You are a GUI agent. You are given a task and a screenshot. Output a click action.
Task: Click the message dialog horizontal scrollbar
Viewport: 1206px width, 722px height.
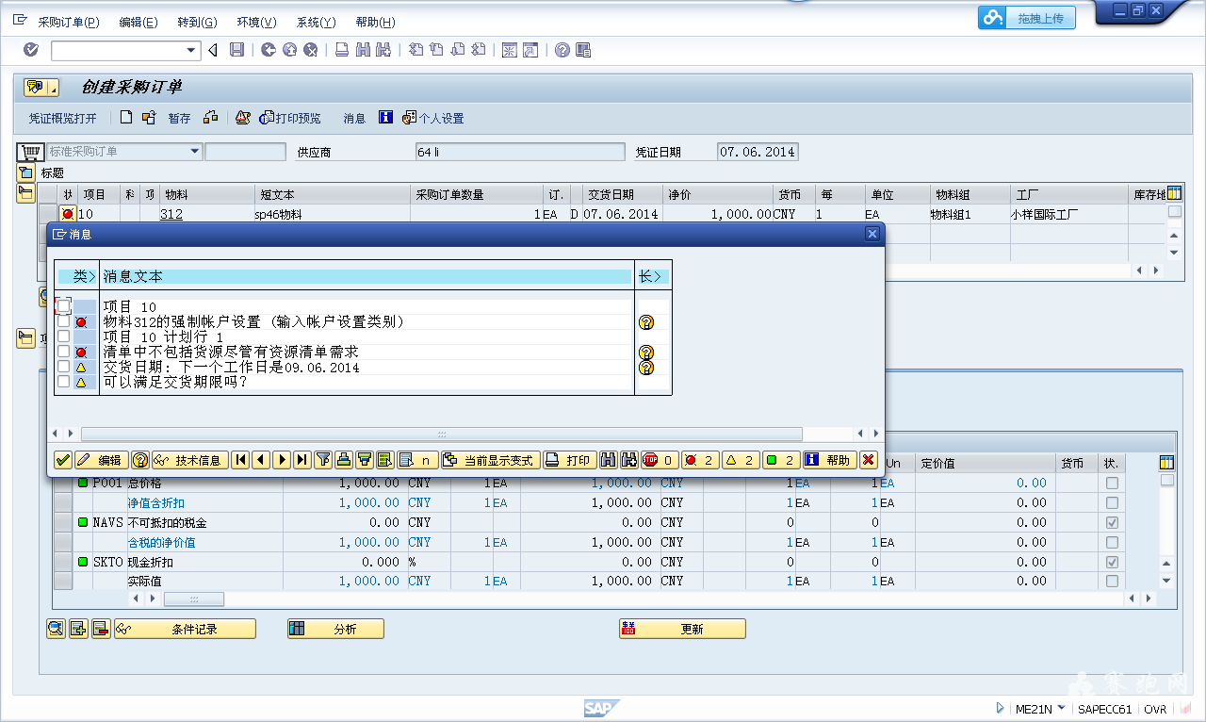point(441,434)
